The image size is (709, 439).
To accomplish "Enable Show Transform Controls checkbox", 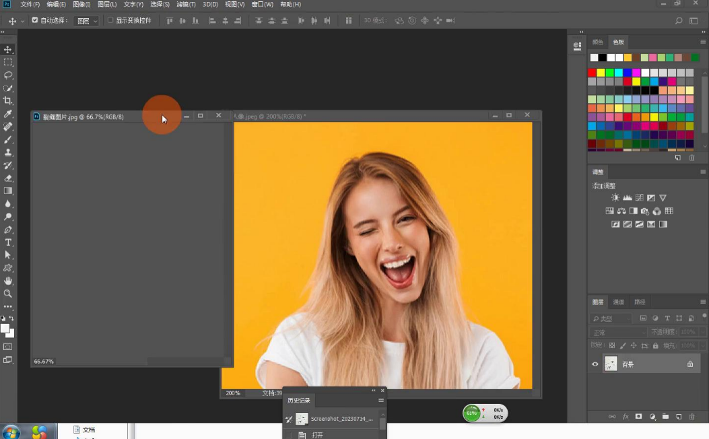I will [110, 20].
